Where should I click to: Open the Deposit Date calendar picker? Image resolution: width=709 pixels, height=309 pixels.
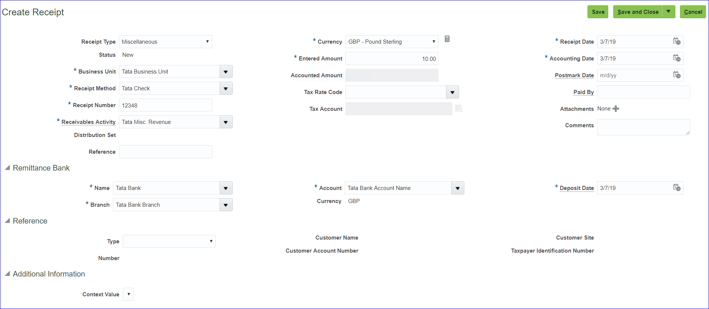tap(677, 188)
